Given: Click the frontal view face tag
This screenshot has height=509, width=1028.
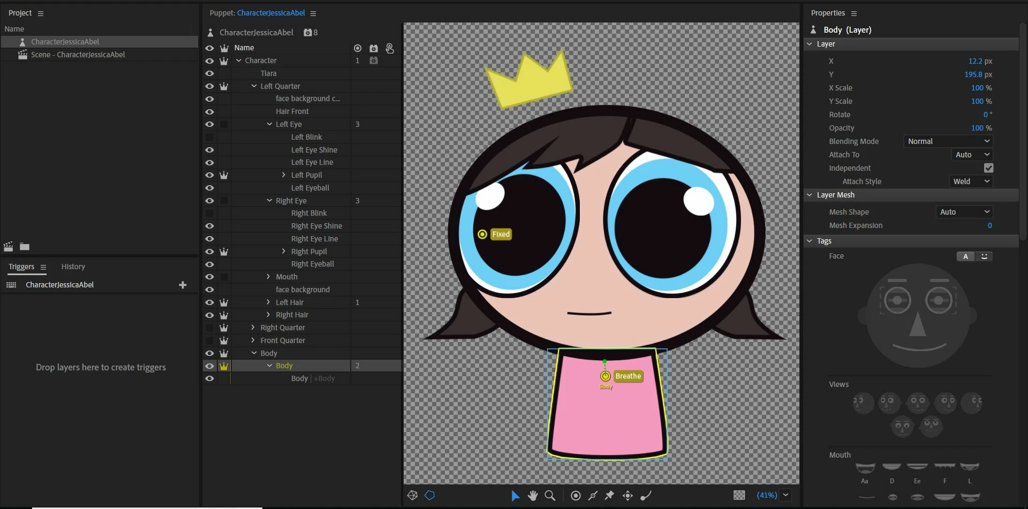Looking at the screenshot, I should click(x=918, y=402).
